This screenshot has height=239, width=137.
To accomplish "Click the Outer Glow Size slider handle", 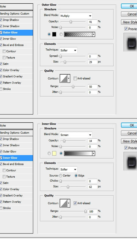I will click(x=65, y=62).
